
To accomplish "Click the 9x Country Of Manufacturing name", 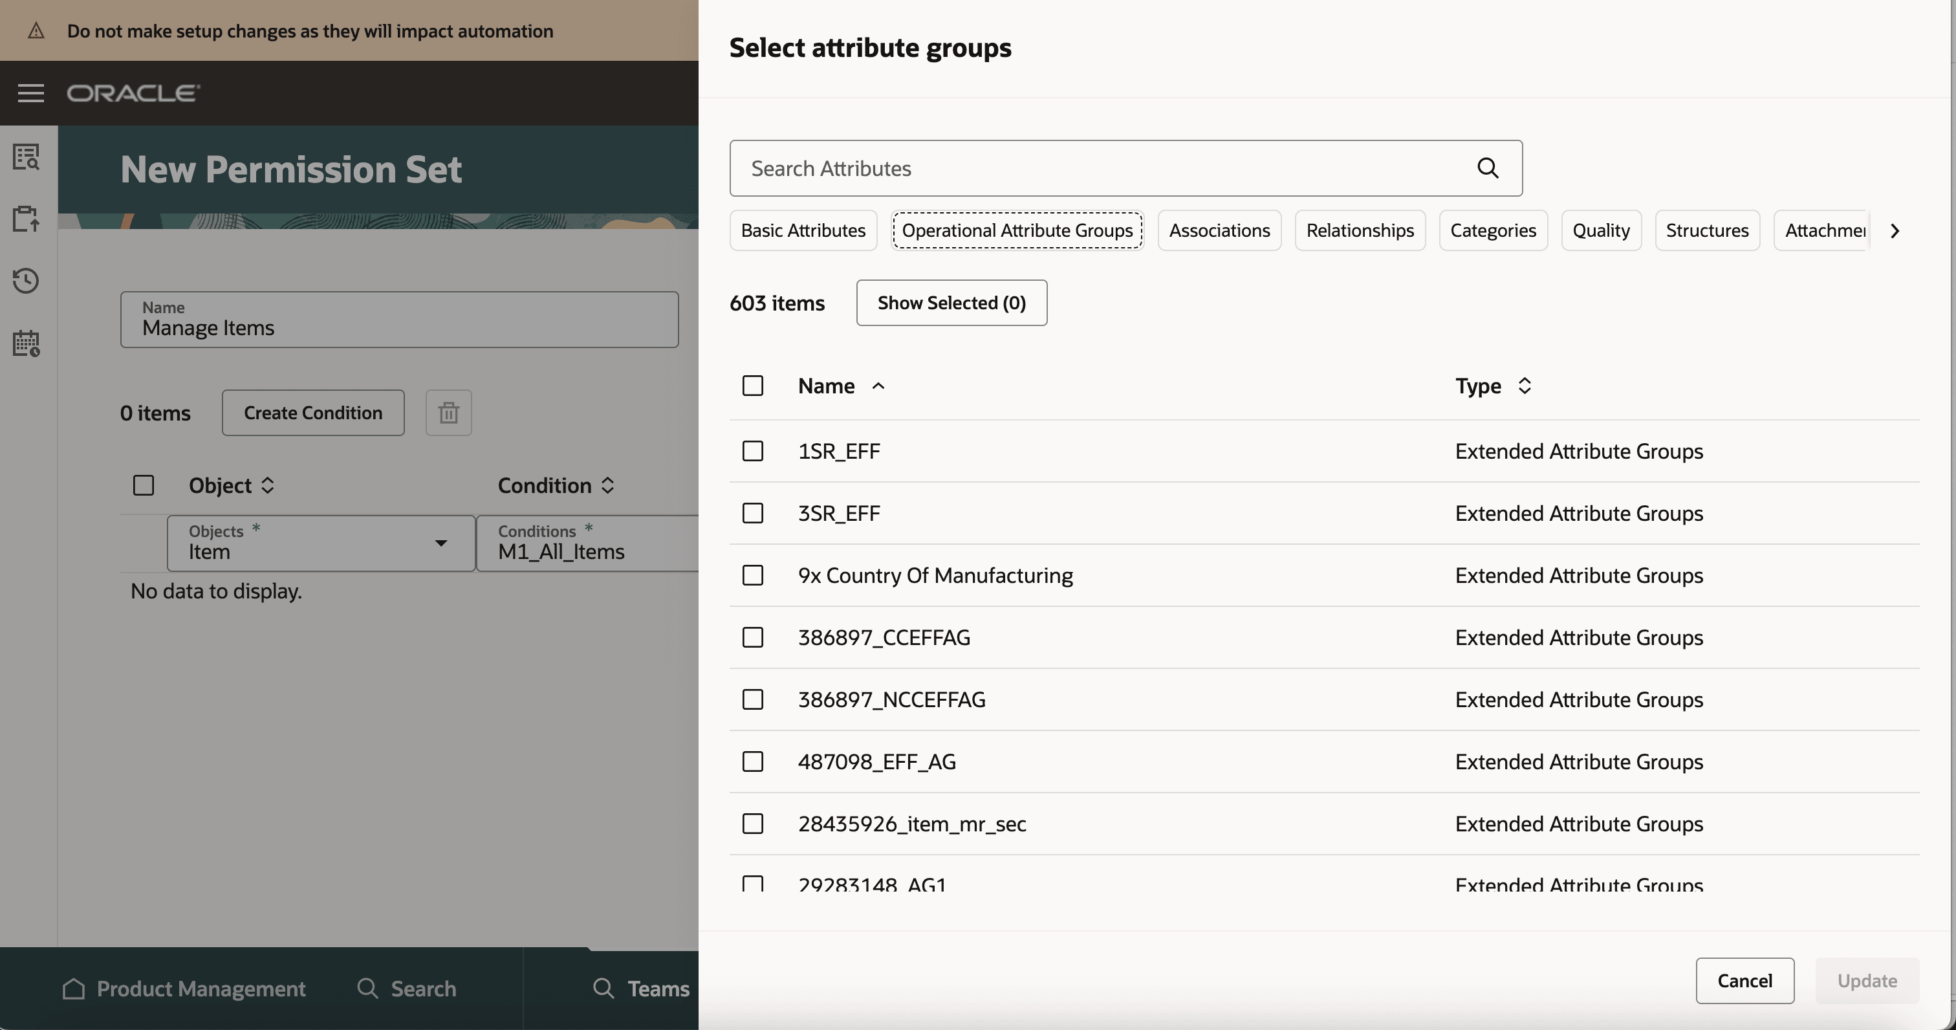I will 935,576.
